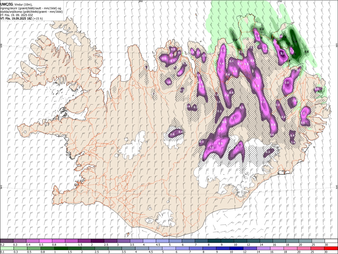
Task: Choose the dark teal 8 snow-scale swatch
Action: pos(214,241)
